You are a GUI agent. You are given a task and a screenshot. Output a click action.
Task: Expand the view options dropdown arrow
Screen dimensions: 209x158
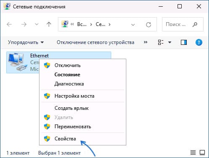(170, 42)
